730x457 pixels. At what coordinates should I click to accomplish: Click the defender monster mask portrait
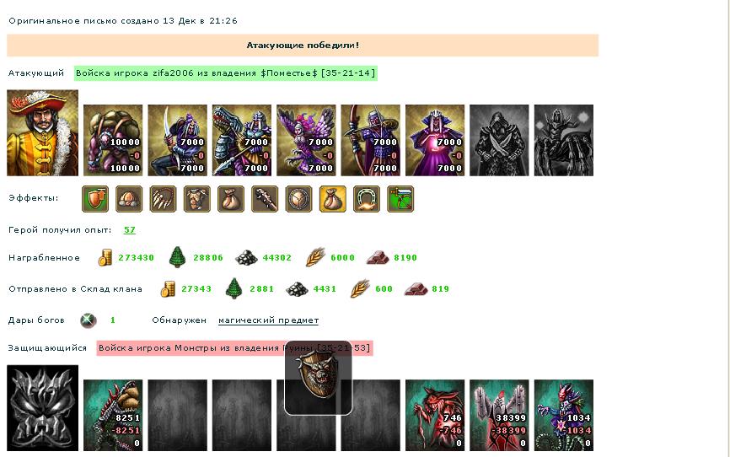[x=42, y=408]
